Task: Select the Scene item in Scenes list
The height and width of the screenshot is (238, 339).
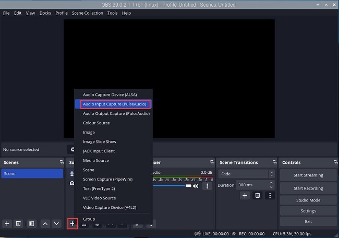Action: coord(32,173)
